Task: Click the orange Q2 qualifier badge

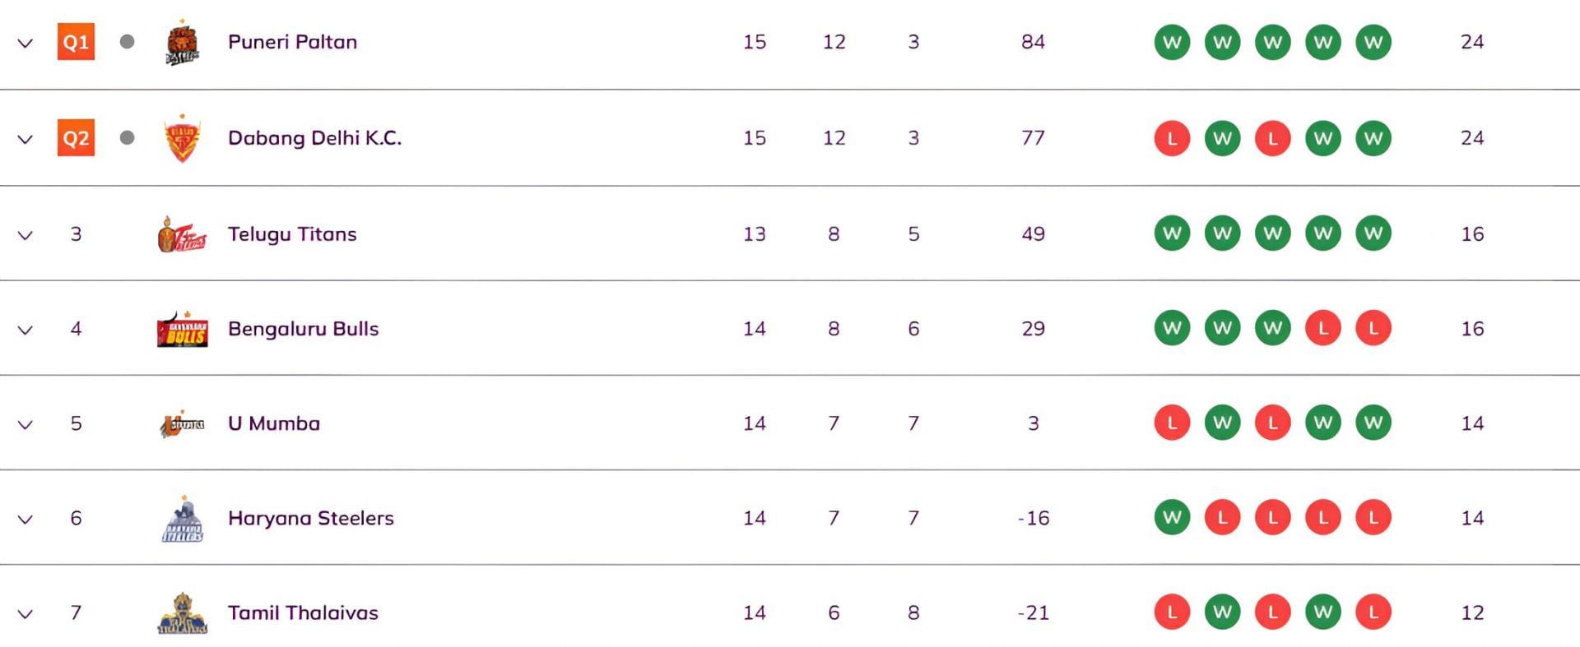Action: [x=76, y=138]
